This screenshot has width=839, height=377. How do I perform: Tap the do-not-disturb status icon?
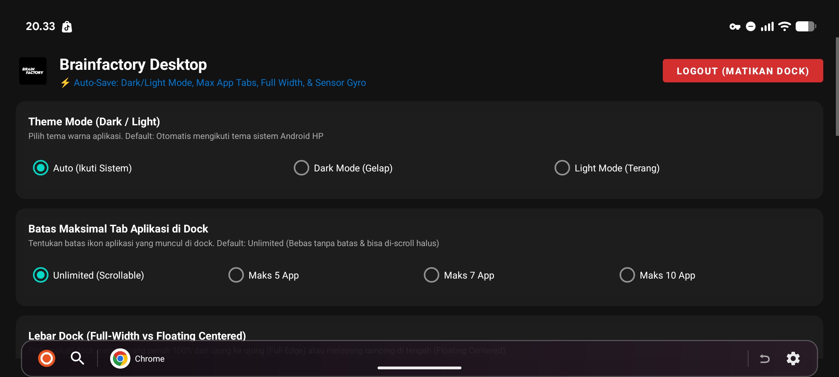751,27
